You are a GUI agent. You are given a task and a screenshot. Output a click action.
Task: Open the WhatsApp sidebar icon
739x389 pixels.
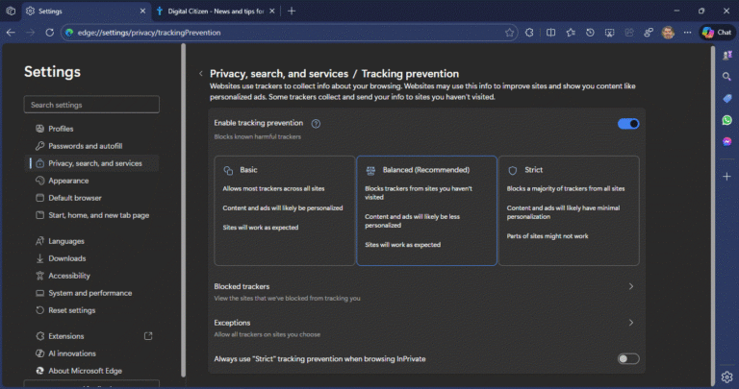tap(726, 120)
